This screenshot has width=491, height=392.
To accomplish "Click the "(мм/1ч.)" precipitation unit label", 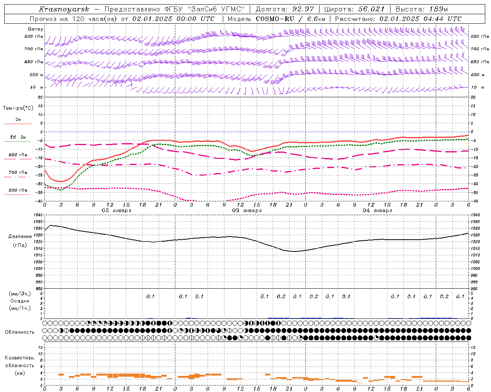I will point(20,308).
